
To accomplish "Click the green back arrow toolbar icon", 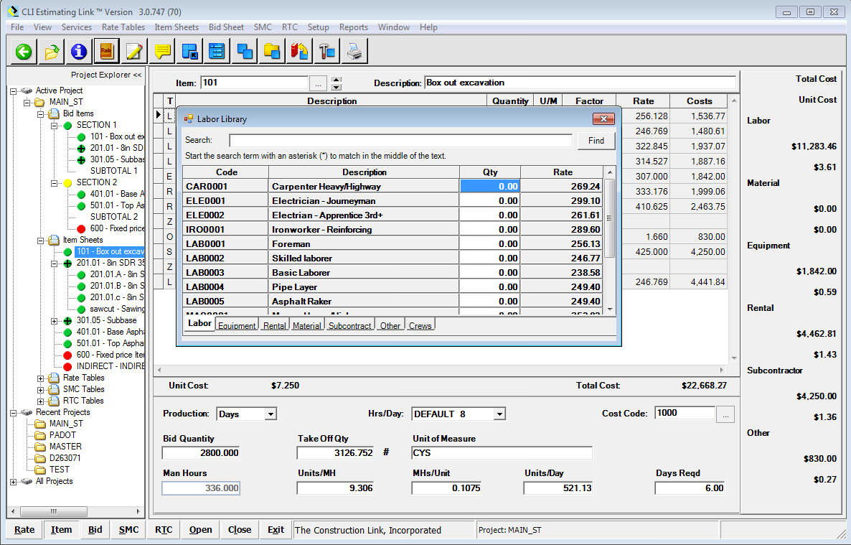I will [x=24, y=52].
